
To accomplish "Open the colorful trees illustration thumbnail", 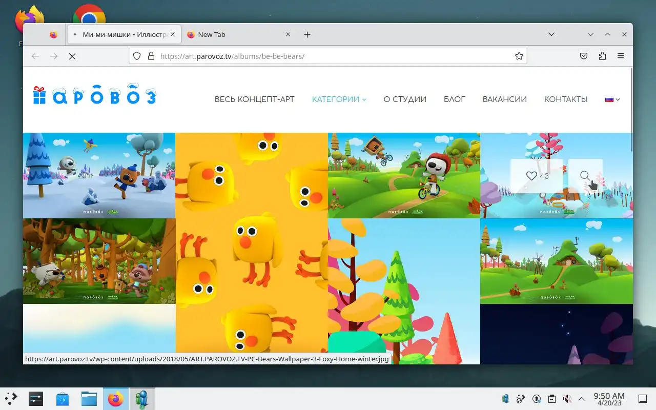I will 404,292.
